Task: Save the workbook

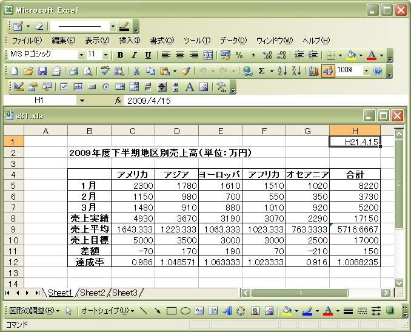Action: [x=42, y=71]
